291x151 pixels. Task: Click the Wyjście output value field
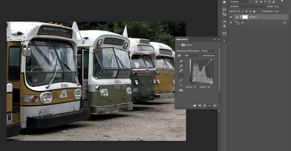(x=210, y=87)
